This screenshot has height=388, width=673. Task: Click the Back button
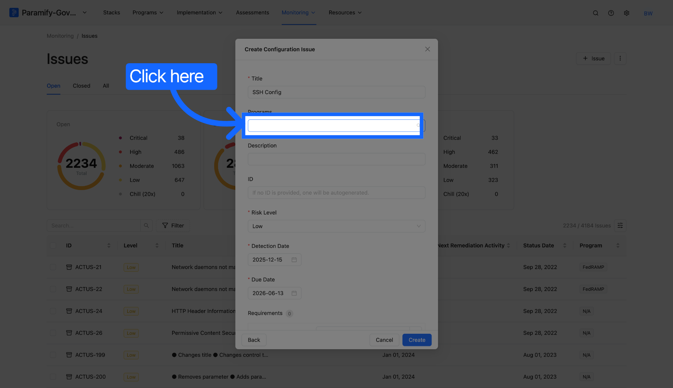(254, 340)
